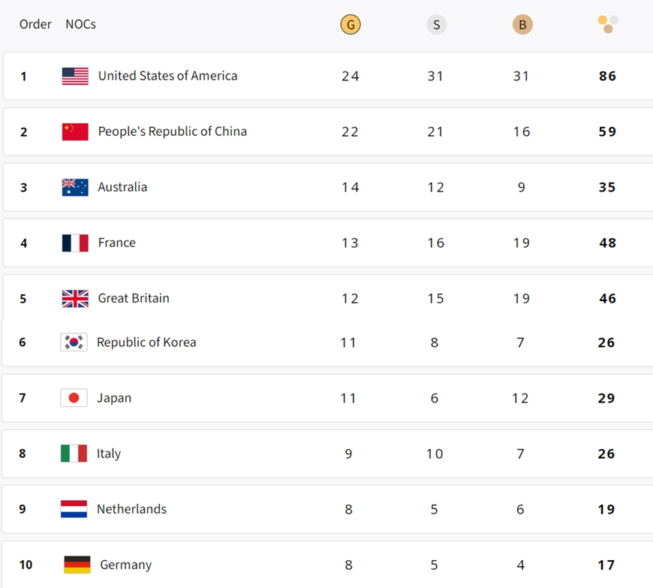Click the silver medal column icon
653x588 pixels.
(436, 25)
